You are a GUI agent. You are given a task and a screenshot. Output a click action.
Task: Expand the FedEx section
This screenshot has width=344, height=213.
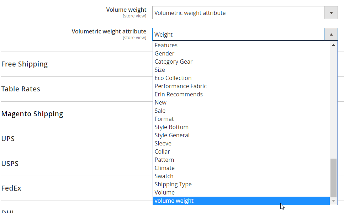(x=11, y=188)
